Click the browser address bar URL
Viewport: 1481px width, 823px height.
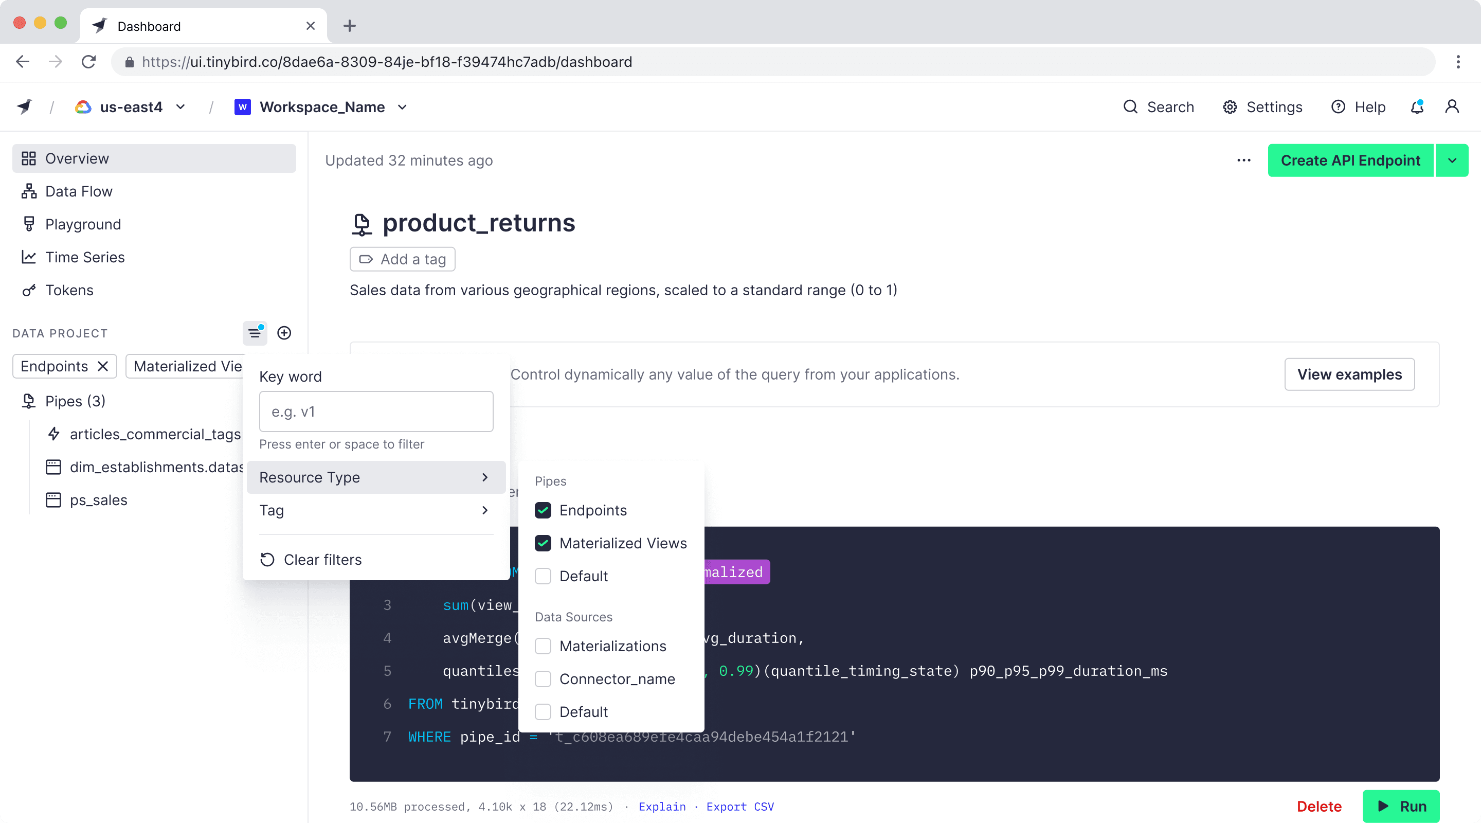(387, 62)
